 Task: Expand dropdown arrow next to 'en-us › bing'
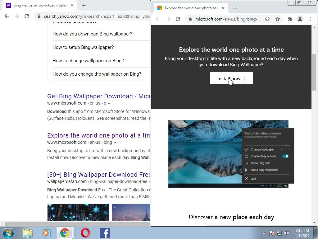click(x=115, y=143)
